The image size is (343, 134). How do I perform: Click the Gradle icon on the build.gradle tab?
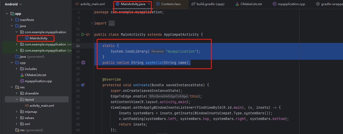pyautogui.click(x=193, y=4)
